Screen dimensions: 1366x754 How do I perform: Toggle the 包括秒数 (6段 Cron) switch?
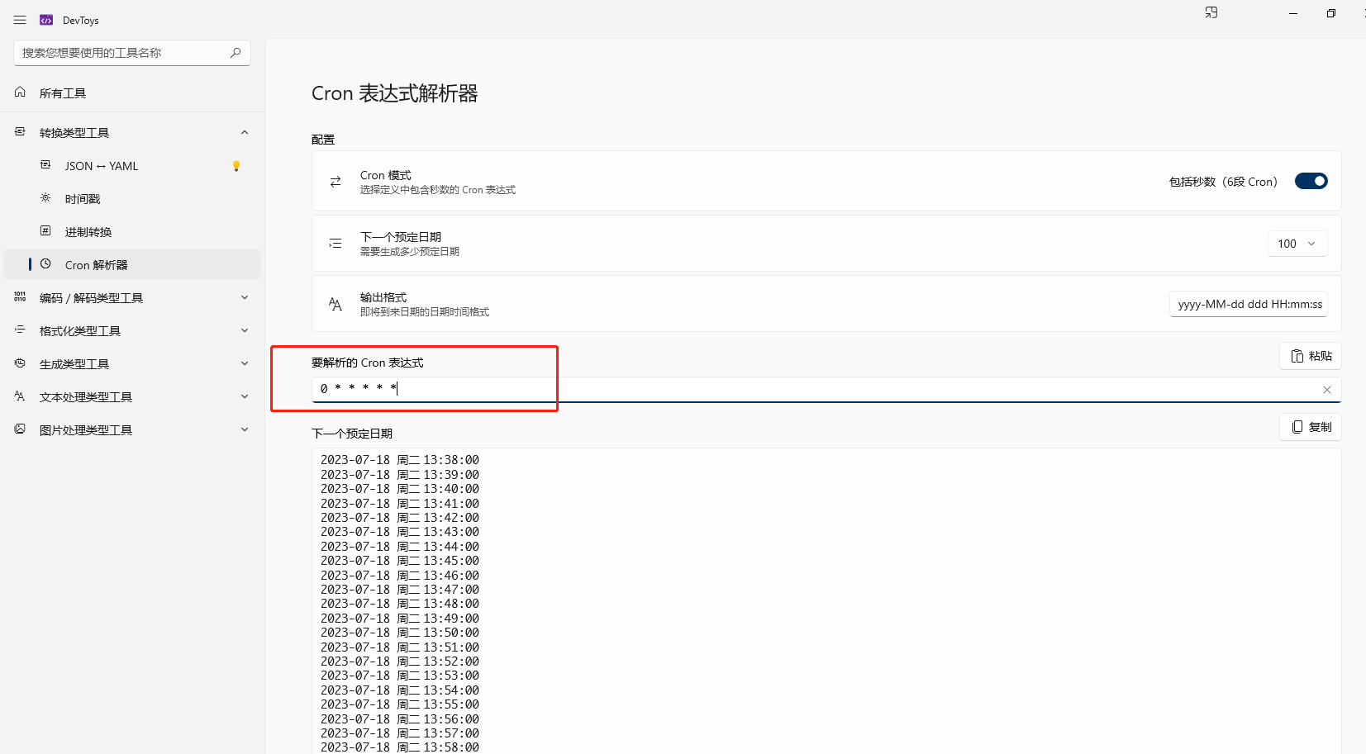point(1311,181)
